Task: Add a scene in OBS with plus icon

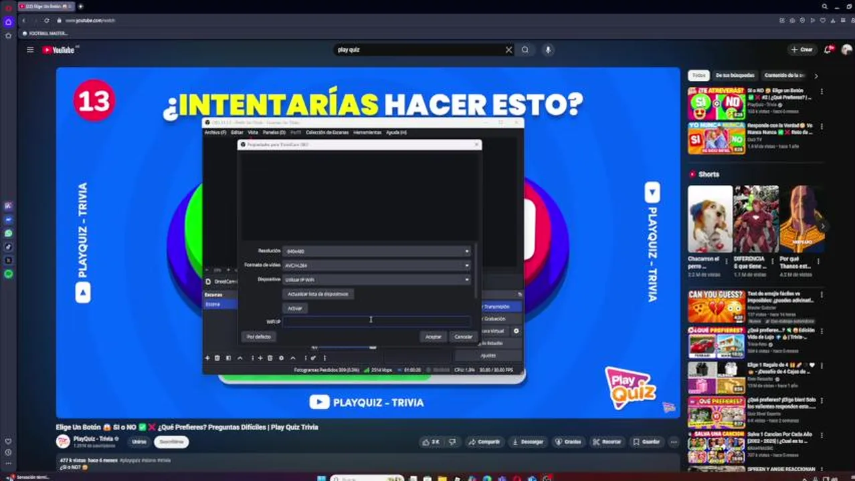Action: pos(207,358)
